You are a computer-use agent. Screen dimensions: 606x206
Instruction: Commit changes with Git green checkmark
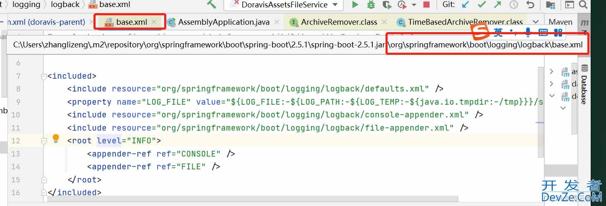click(x=481, y=5)
